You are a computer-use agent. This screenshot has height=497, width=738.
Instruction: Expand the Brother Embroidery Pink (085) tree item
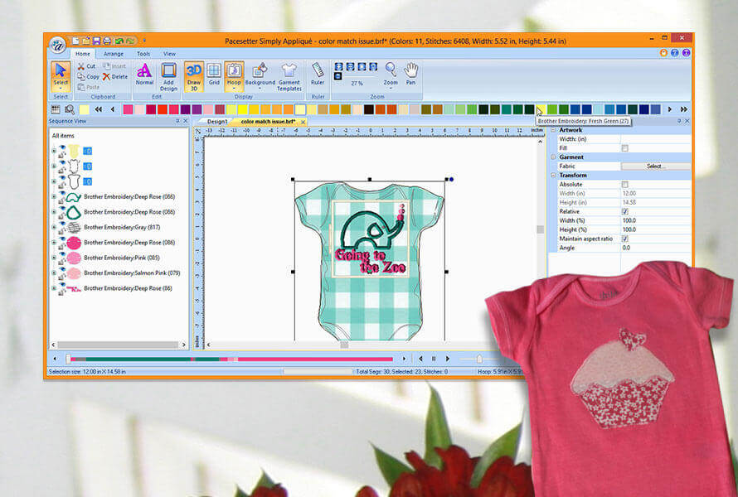pos(54,258)
